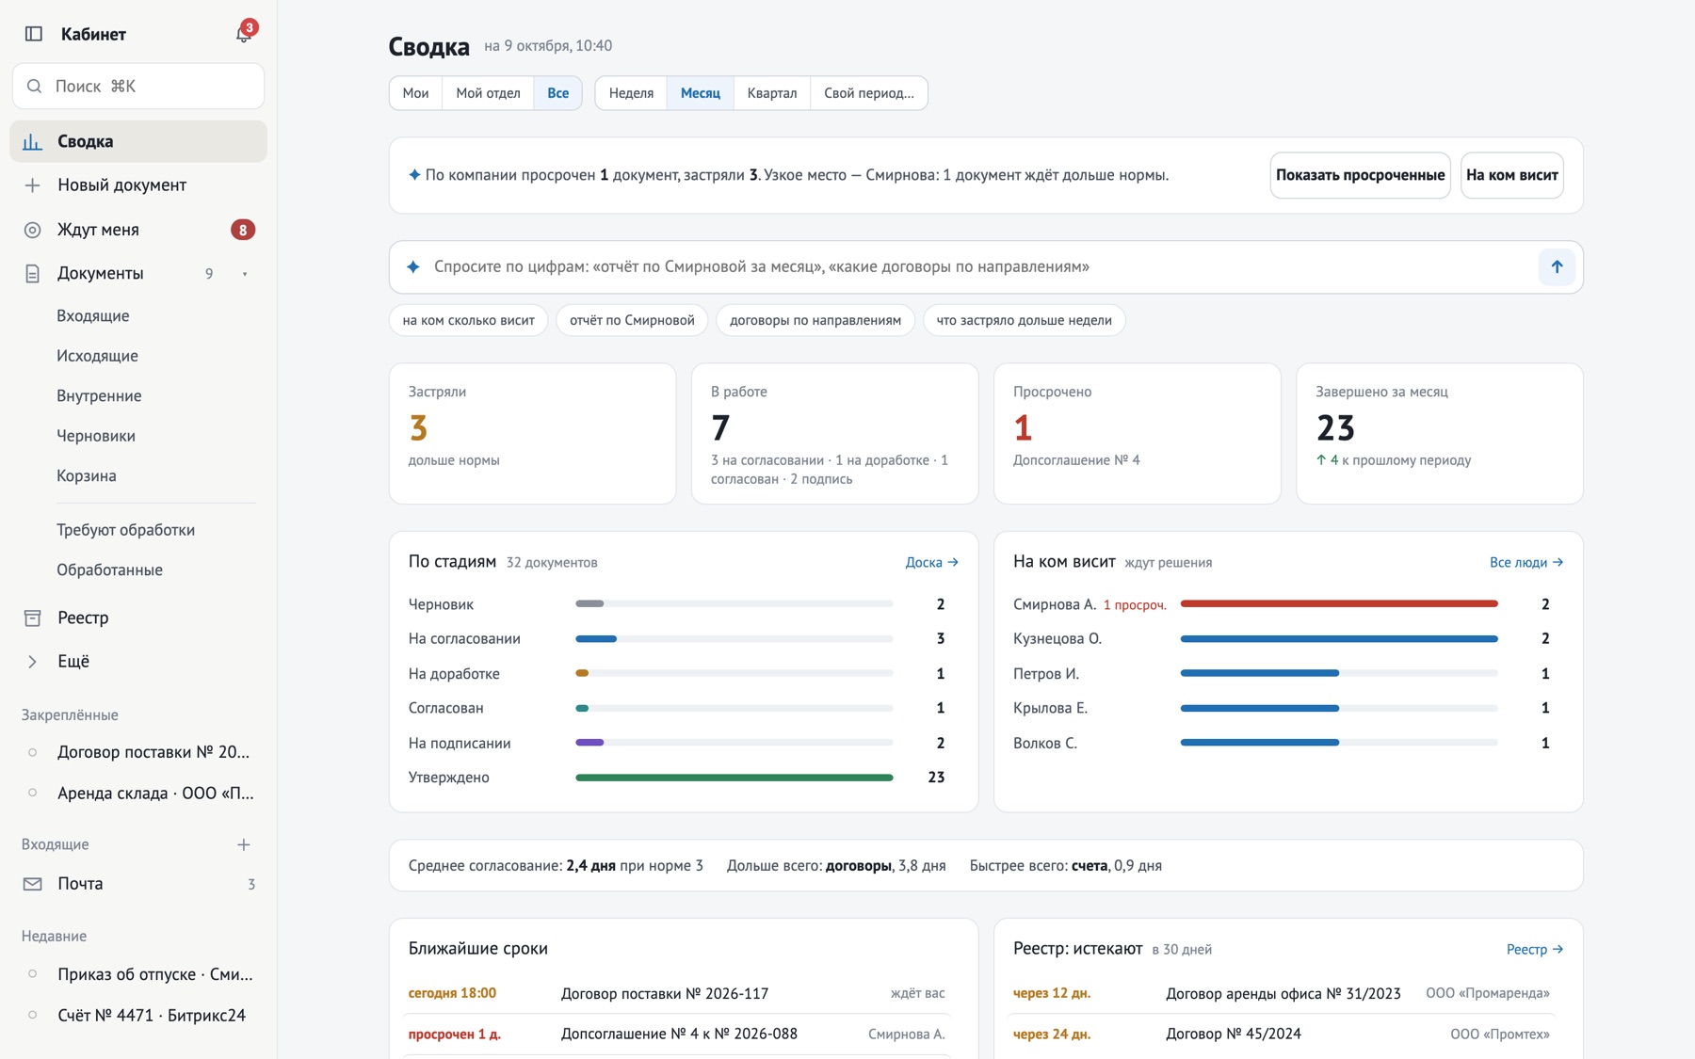
Task: Click the Показать просроченные button
Action: pyautogui.click(x=1360, y=175)
